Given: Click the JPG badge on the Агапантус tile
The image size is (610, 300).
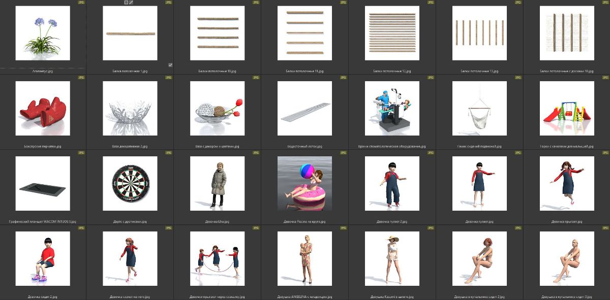Looking at the screenshot, I should 81,3.
